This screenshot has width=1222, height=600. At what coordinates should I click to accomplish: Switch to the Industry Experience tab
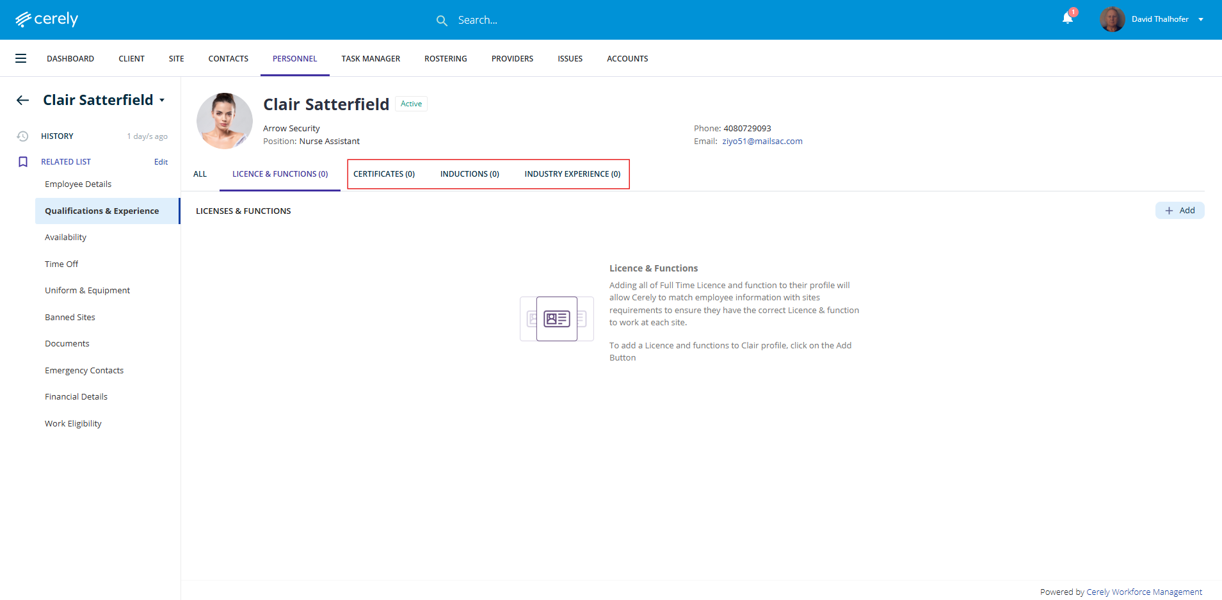coord(572,174)
